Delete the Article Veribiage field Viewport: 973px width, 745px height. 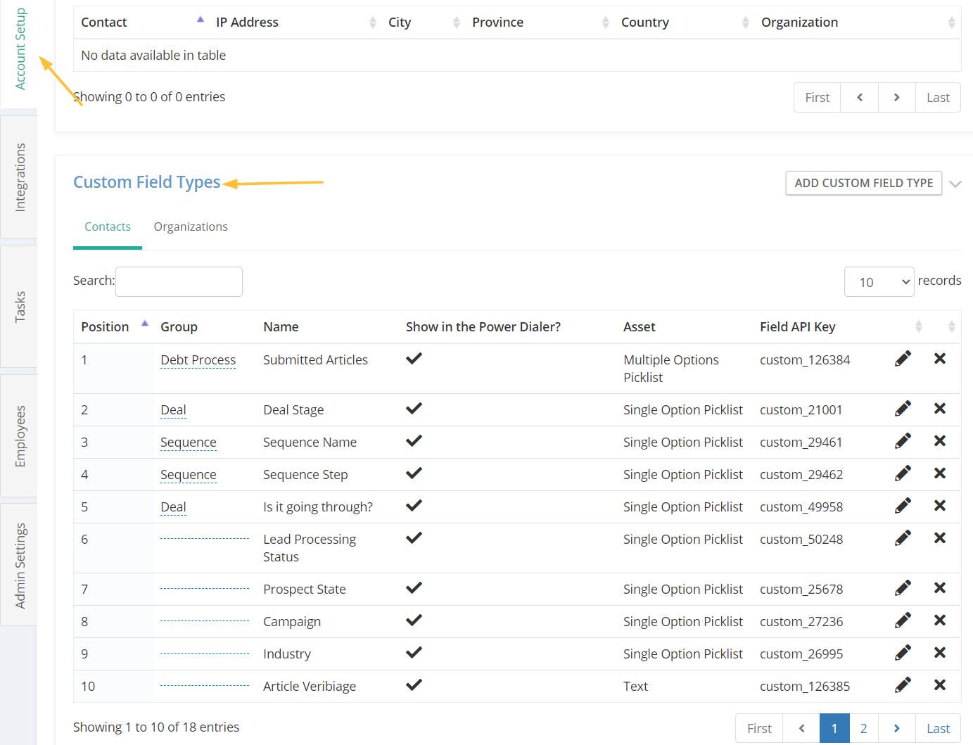939,685
